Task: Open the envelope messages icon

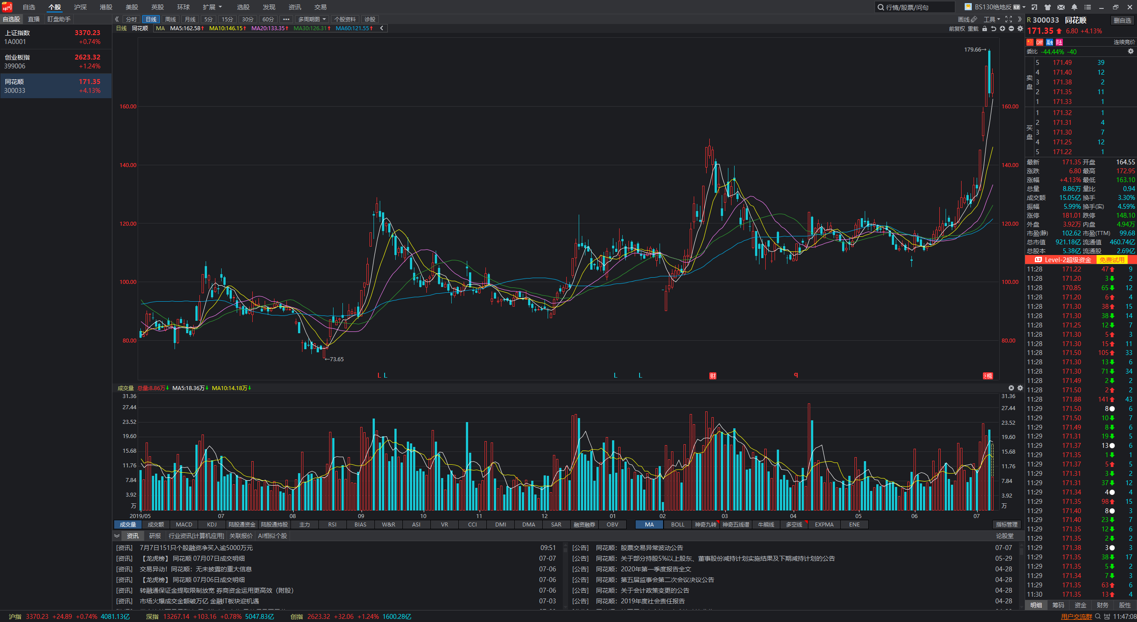Action: [1061, 7]
